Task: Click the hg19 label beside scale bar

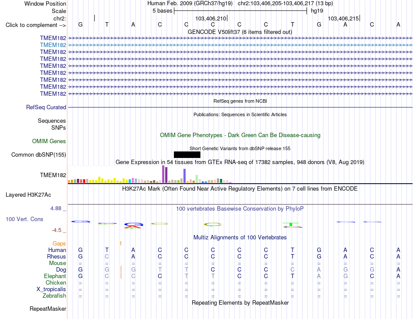Action: coord(317,11)
